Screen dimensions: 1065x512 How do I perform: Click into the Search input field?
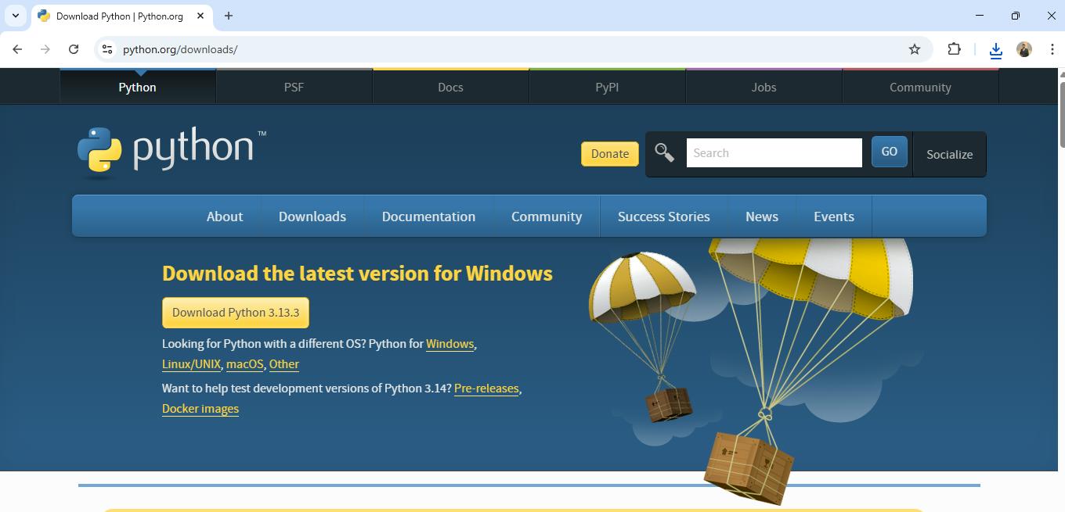click(x=774, y=153)
